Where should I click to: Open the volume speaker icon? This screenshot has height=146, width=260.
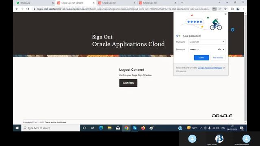[x=218, y=128]
